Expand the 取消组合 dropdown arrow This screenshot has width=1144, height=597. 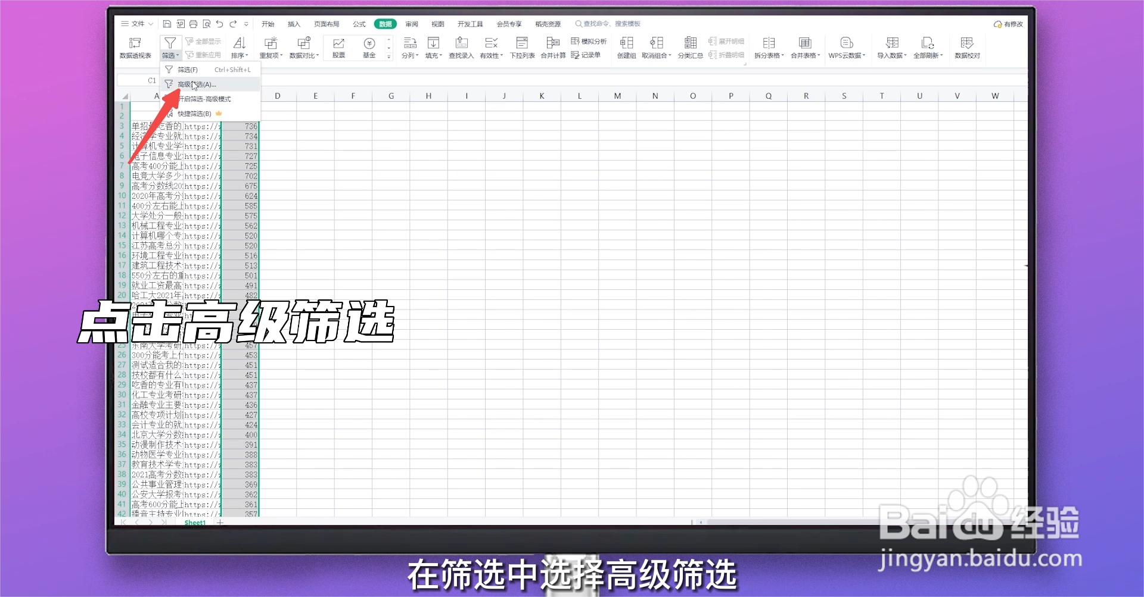670,56
